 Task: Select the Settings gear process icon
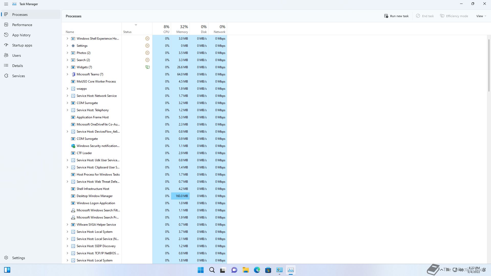(73, 46)
